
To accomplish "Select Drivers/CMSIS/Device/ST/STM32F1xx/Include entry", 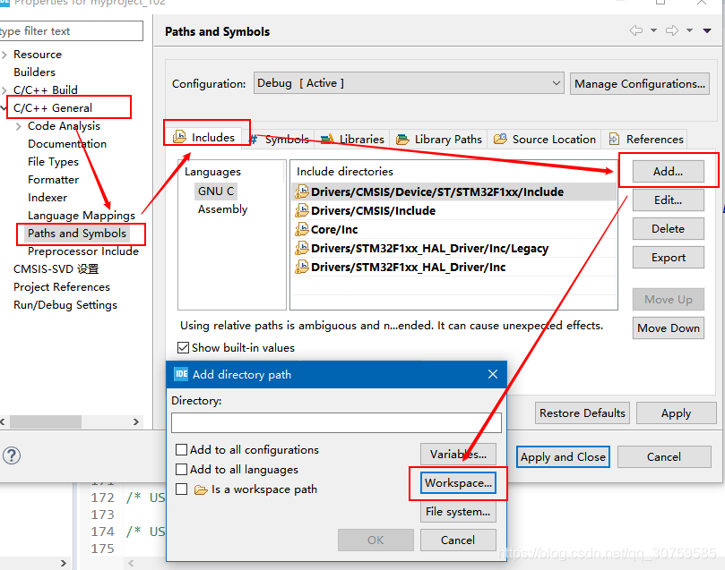I will tap(454, 191).
